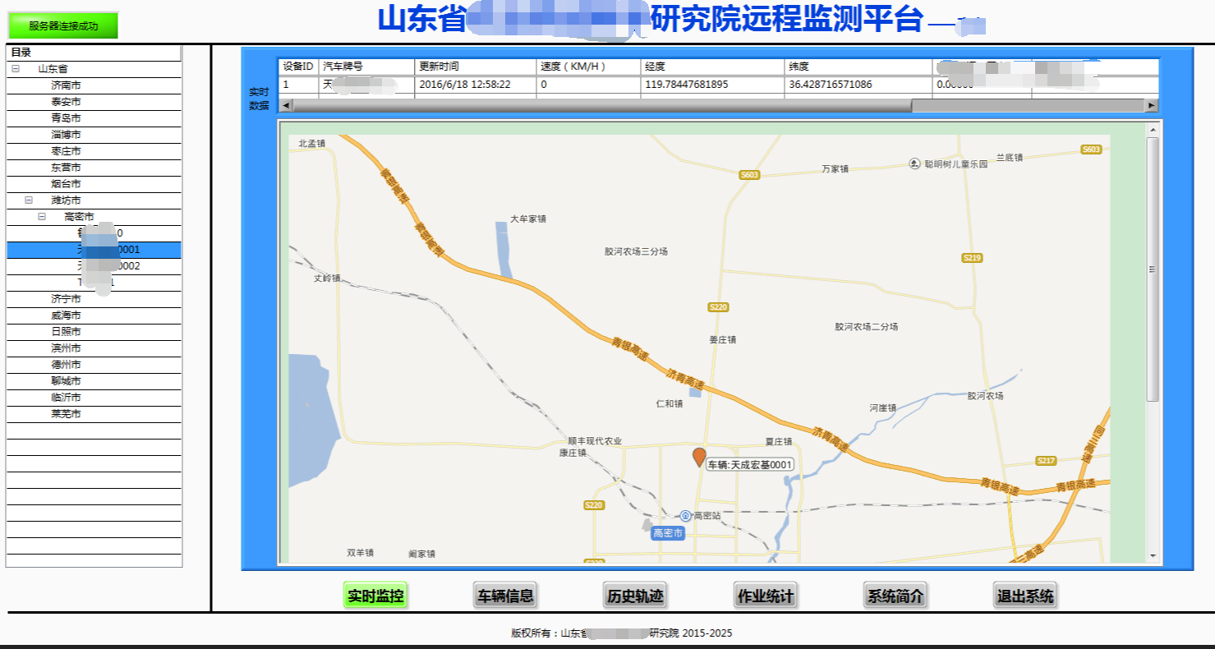Screen dimensions: 1215x649
Task: Select 聊城市 in the directory tree
Action: tap(94, 381)
